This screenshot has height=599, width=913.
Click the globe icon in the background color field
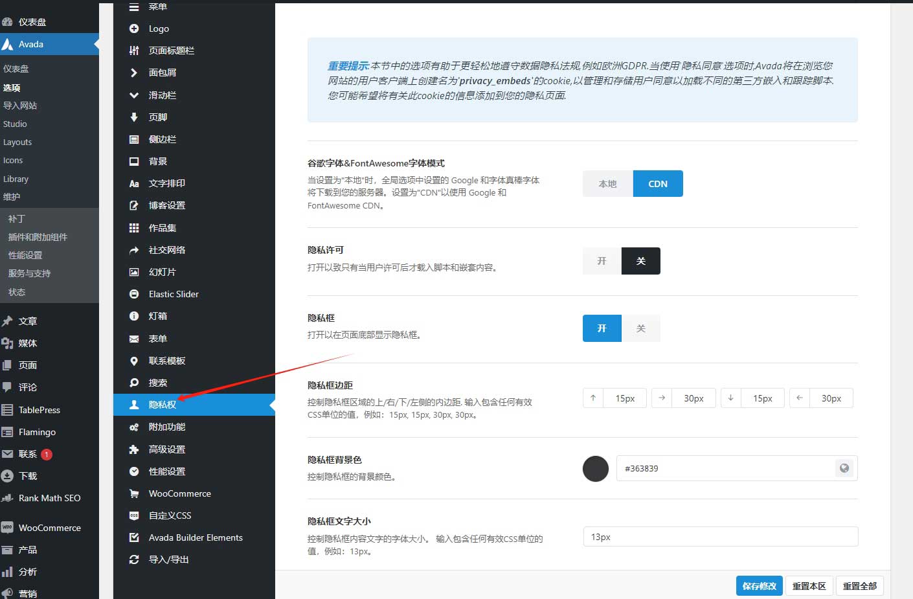click(x=844, y=468)
